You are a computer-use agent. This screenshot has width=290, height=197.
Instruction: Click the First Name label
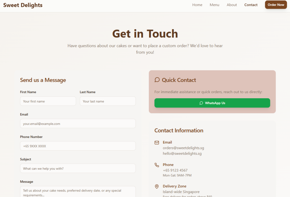click(x=28, y=92)
